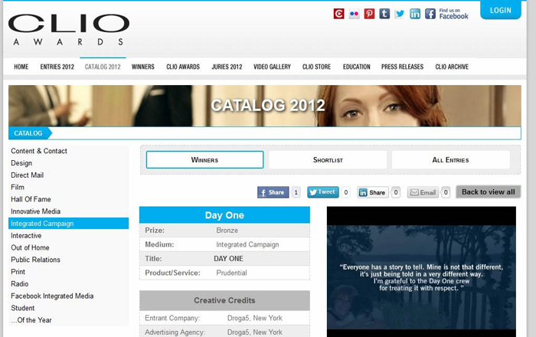Open the red Clio 'C' social icon

338,14
